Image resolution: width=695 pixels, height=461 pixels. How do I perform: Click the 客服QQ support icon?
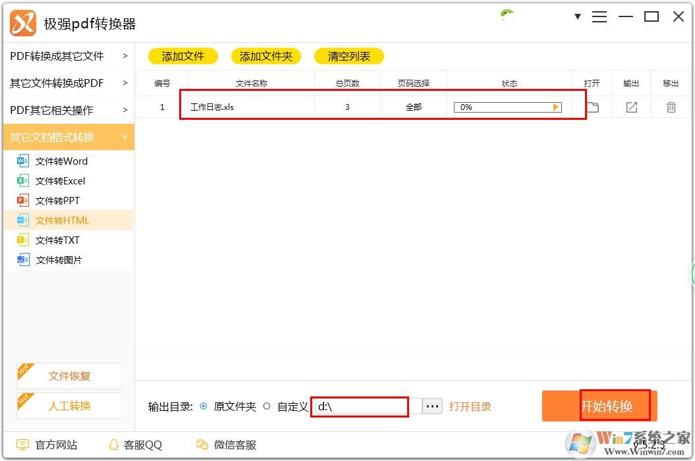click(x=113, y=445)
